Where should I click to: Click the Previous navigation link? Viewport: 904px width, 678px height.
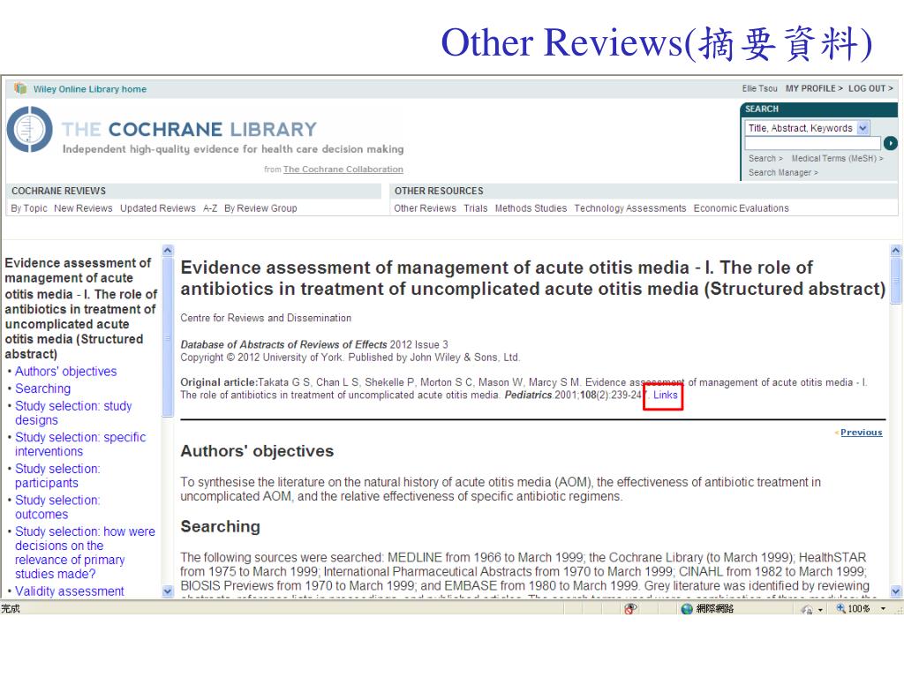pyautogui.click(x=861, y=433)
